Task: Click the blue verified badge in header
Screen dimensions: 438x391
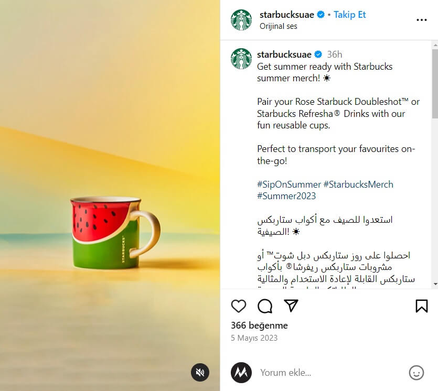Action: pyautogui.click(x=321, y=15)
